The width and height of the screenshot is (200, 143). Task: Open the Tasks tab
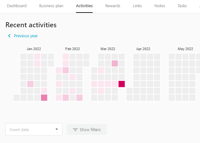pos(182,6)
